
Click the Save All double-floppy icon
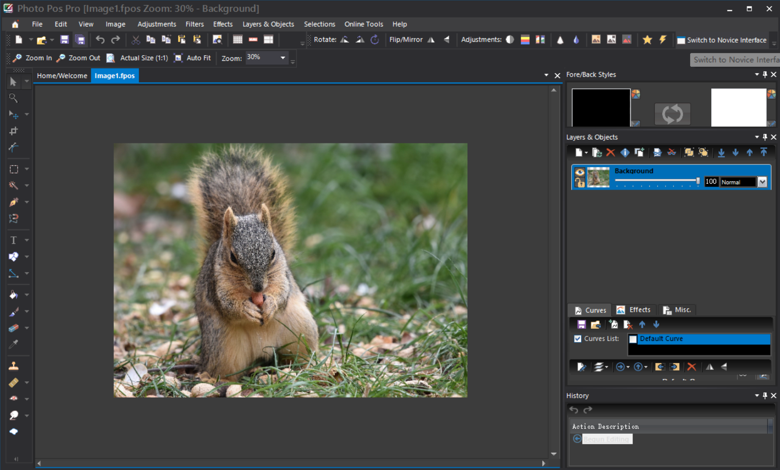coord(80,40)
